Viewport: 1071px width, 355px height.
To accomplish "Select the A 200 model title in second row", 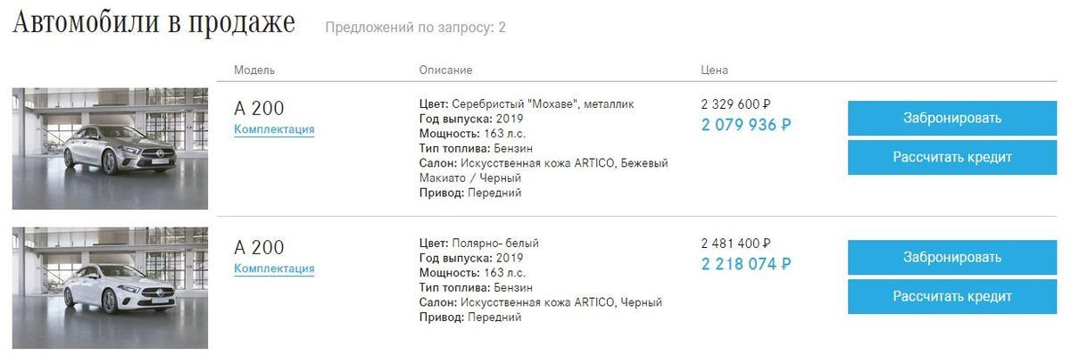I will click(259, 248).
